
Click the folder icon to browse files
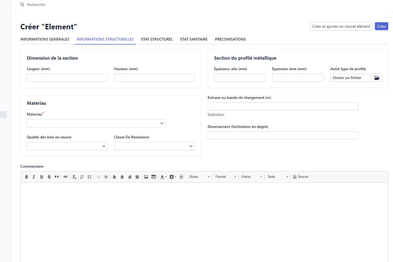click(376, 78)
